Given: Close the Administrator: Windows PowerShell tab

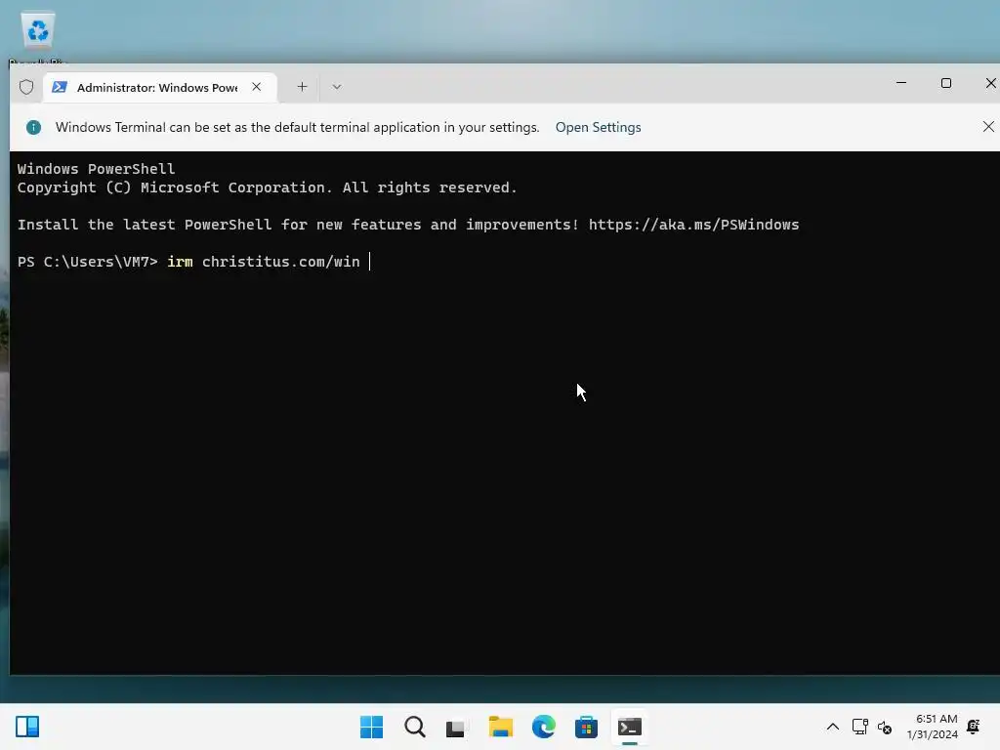Looking at the screenshot, I should point(257,87).
